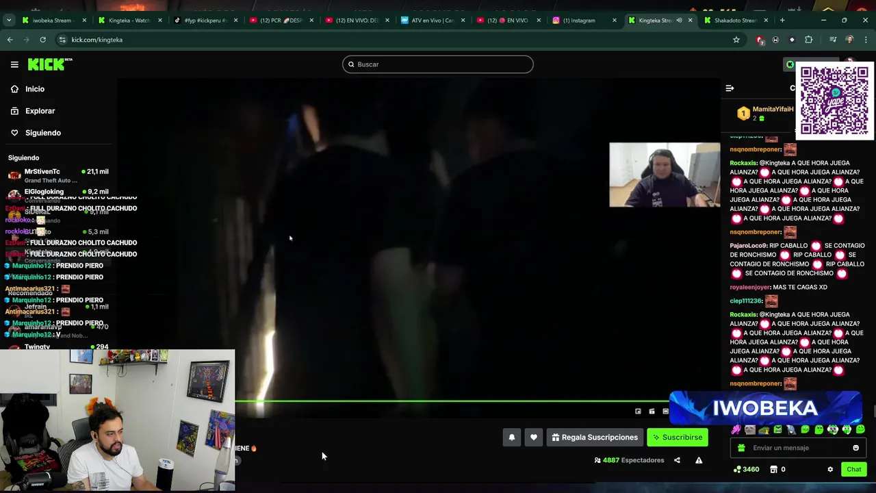Open emoji picker in chat input

tap(855, 448)
